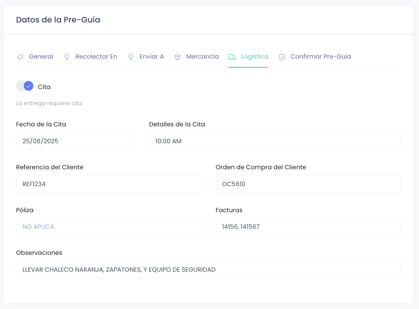Click the truck icon beside Logística
This screenshot has width=419, height=309.
point(232,57)
